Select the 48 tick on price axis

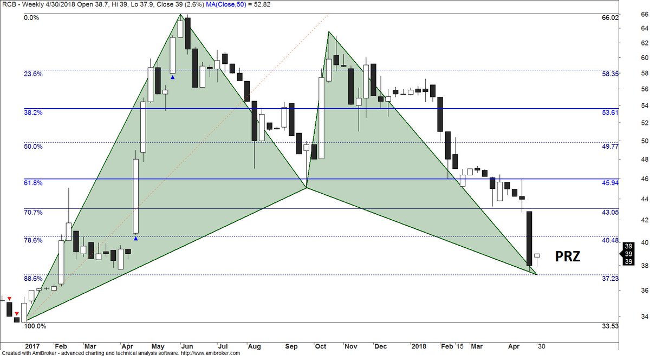click(645, 160)
